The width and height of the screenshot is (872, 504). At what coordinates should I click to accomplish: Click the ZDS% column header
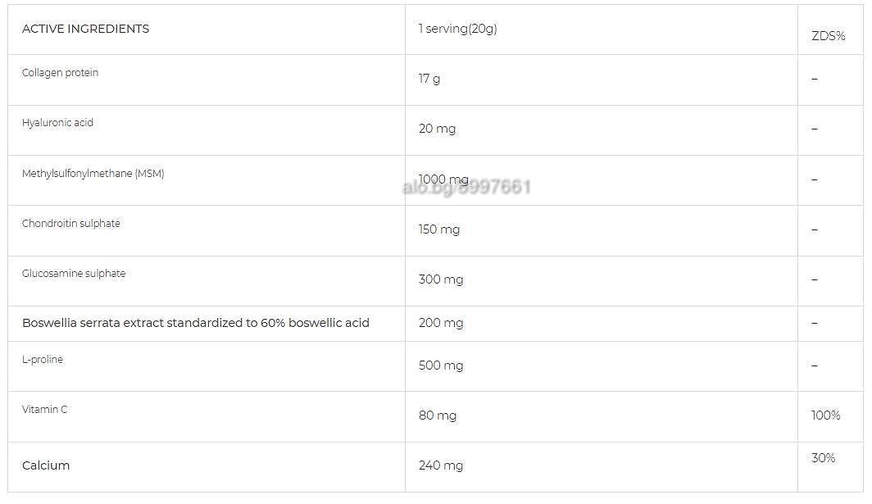(x=828, y=36)
